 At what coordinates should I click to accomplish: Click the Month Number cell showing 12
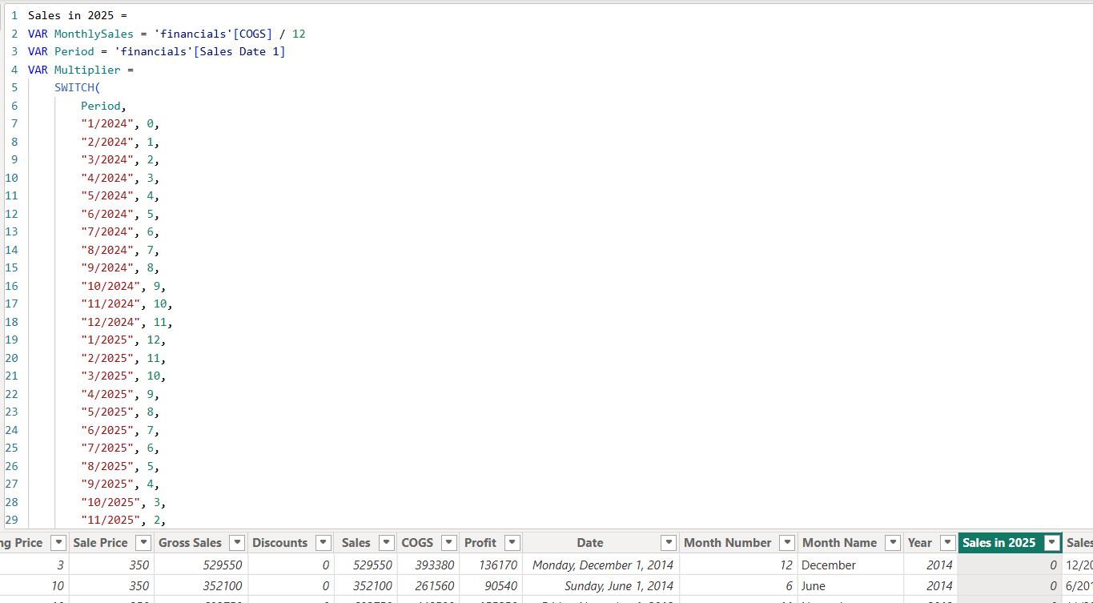(738, 565)
